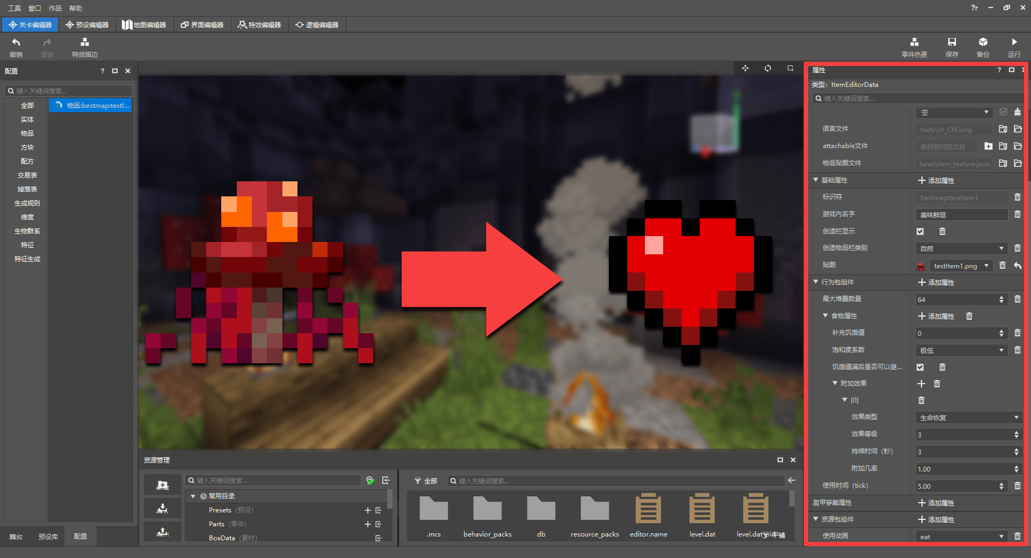Switch to the 舞台 bottom tab
The width and height of the screenshot is (1031, 558).
[x=16, y=537]
